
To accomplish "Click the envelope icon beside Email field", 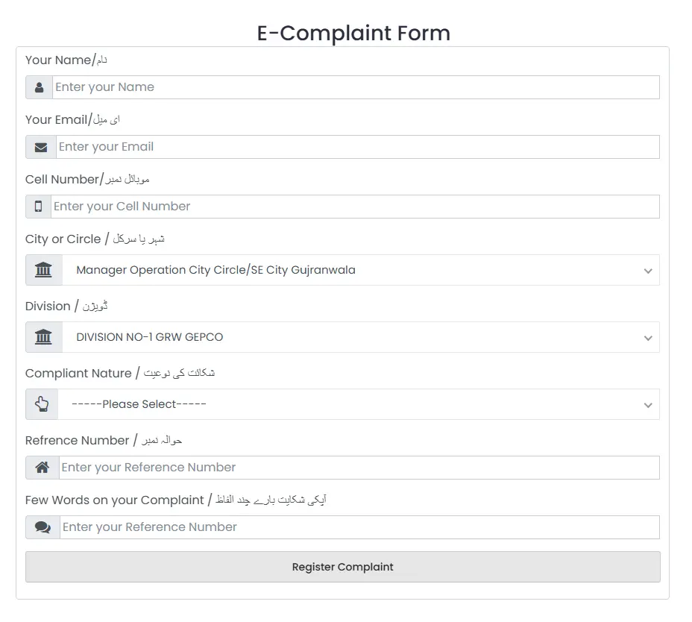I will 39,147.
